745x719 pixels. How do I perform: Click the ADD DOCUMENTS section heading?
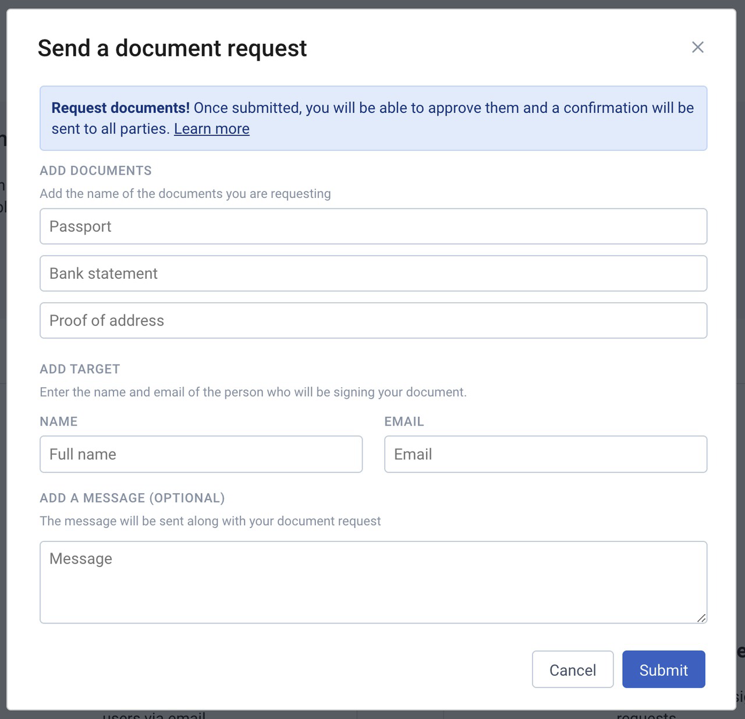click(x=95, y=171)
